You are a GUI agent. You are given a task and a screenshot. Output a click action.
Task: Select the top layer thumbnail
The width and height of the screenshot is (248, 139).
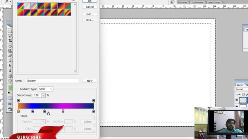click(243, 100)
